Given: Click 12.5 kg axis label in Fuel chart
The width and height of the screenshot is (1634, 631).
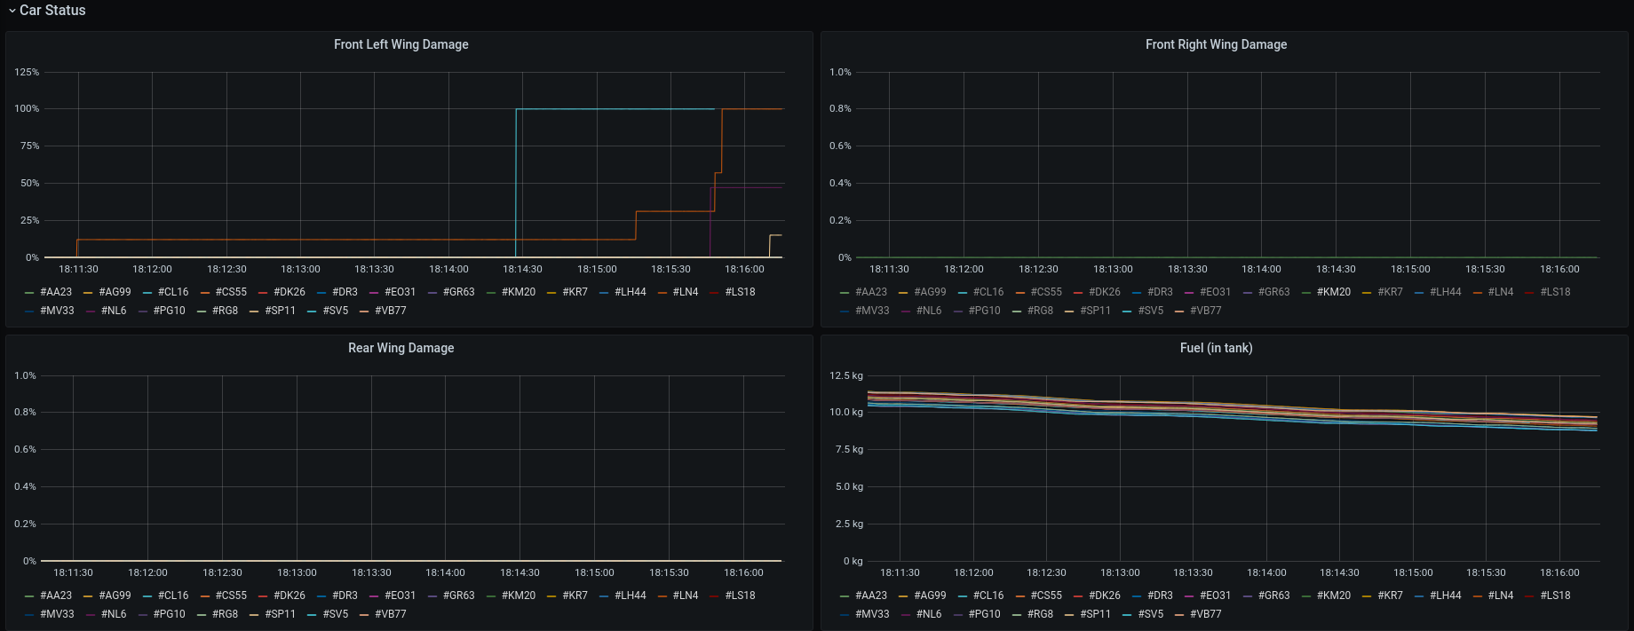Looking at the screenshot, I should click(846, 375).
